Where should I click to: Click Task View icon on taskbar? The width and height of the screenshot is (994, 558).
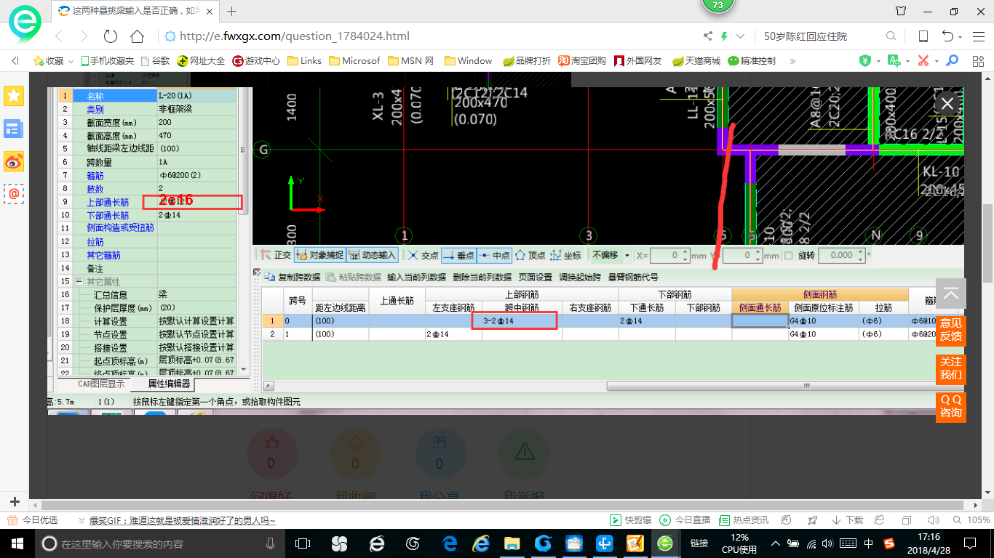click(303, 543)
